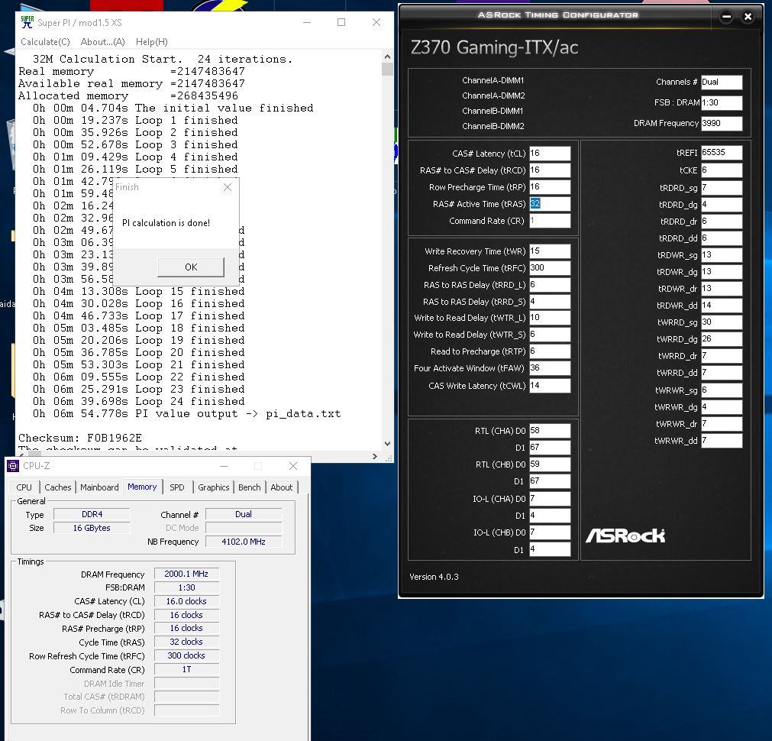
Task: Click OK in the Finish dialog
Action: coord(191,267)
